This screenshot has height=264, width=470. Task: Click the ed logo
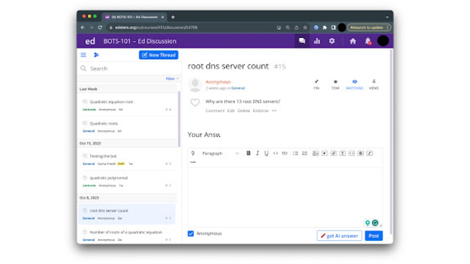click(x=90, y=41)
